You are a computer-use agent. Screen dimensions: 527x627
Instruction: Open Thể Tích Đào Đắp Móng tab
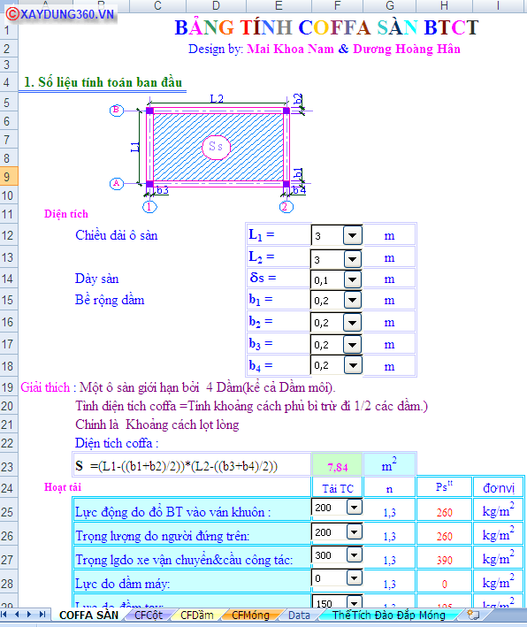[x=389, y=615]
